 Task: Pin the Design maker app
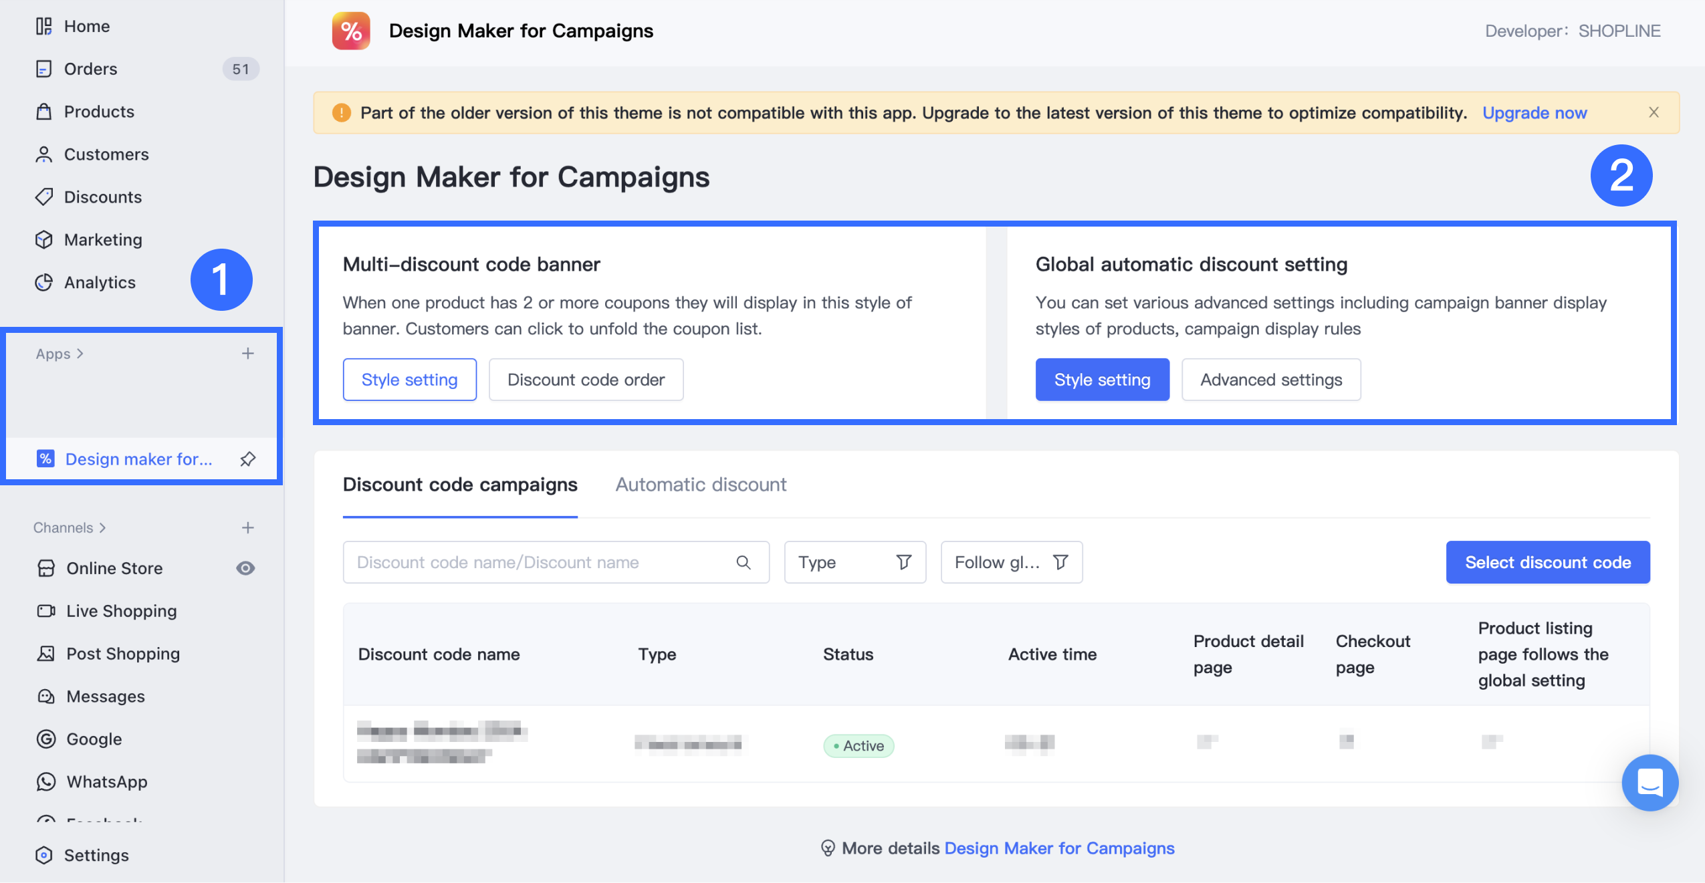pyautogui.click(x=248, y=459)
